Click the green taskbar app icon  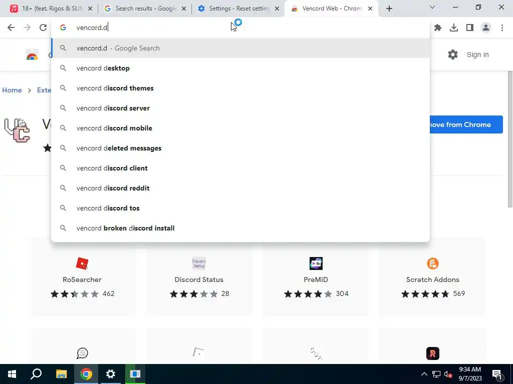click(135, 374)
